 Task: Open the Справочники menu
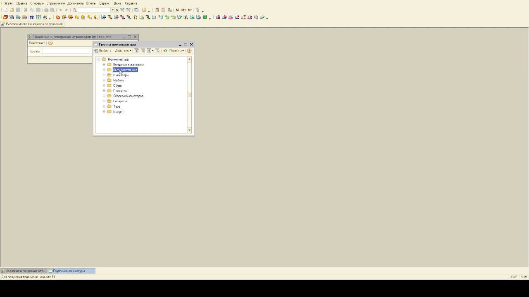coord(56,3)
